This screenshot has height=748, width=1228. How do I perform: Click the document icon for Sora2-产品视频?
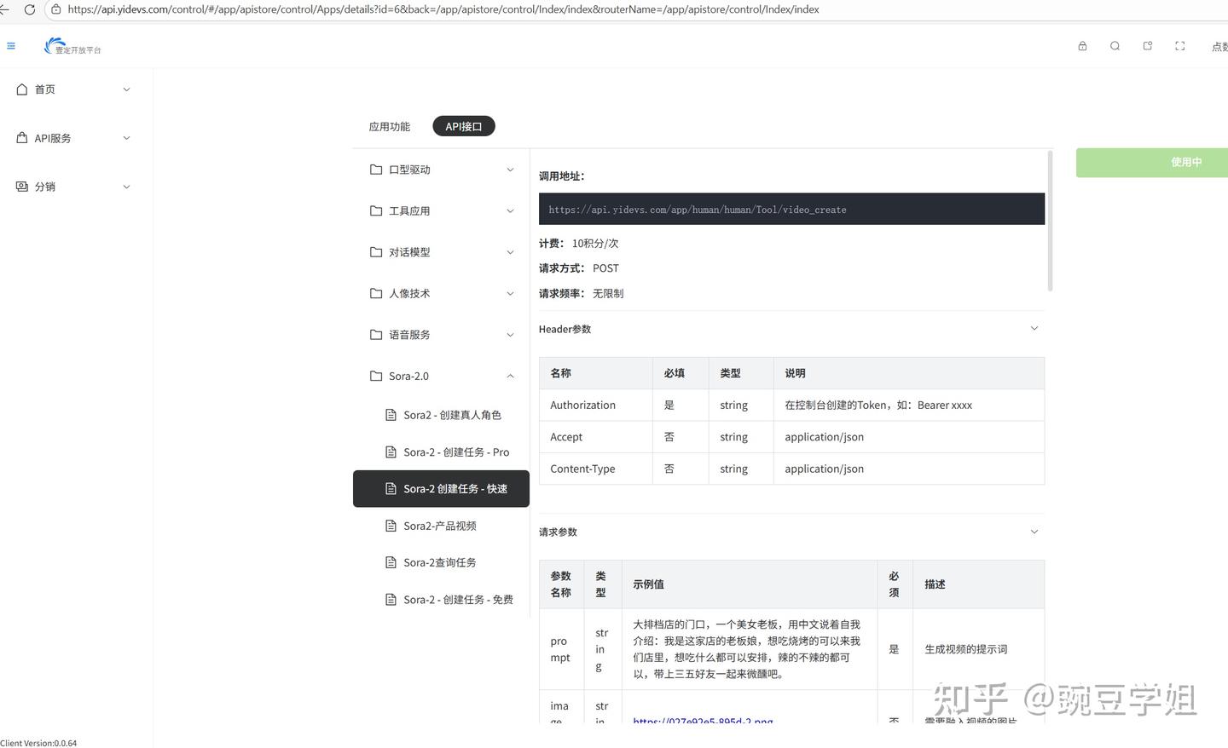pos(391,526)
